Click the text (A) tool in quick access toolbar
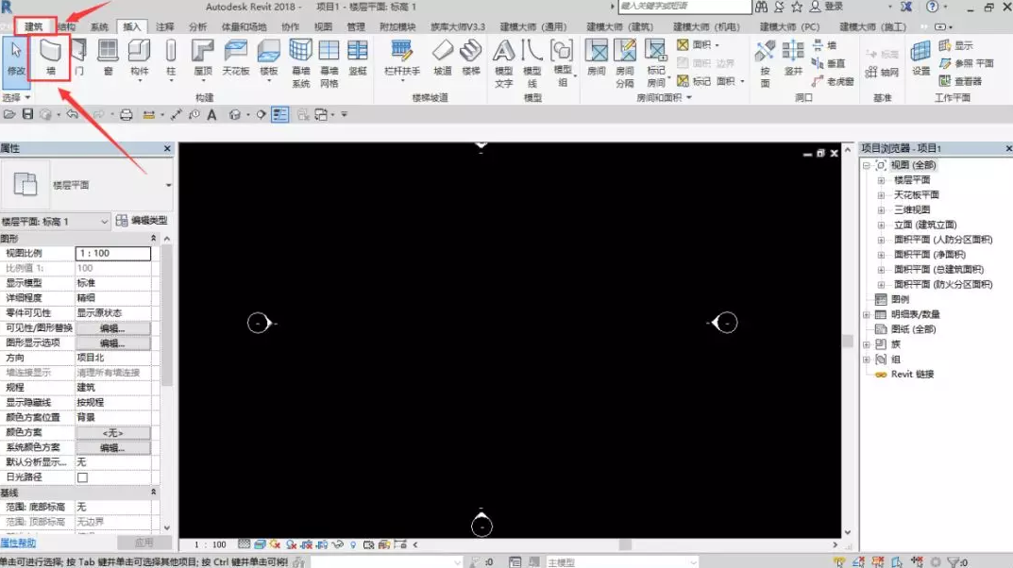 coord(211,115)
